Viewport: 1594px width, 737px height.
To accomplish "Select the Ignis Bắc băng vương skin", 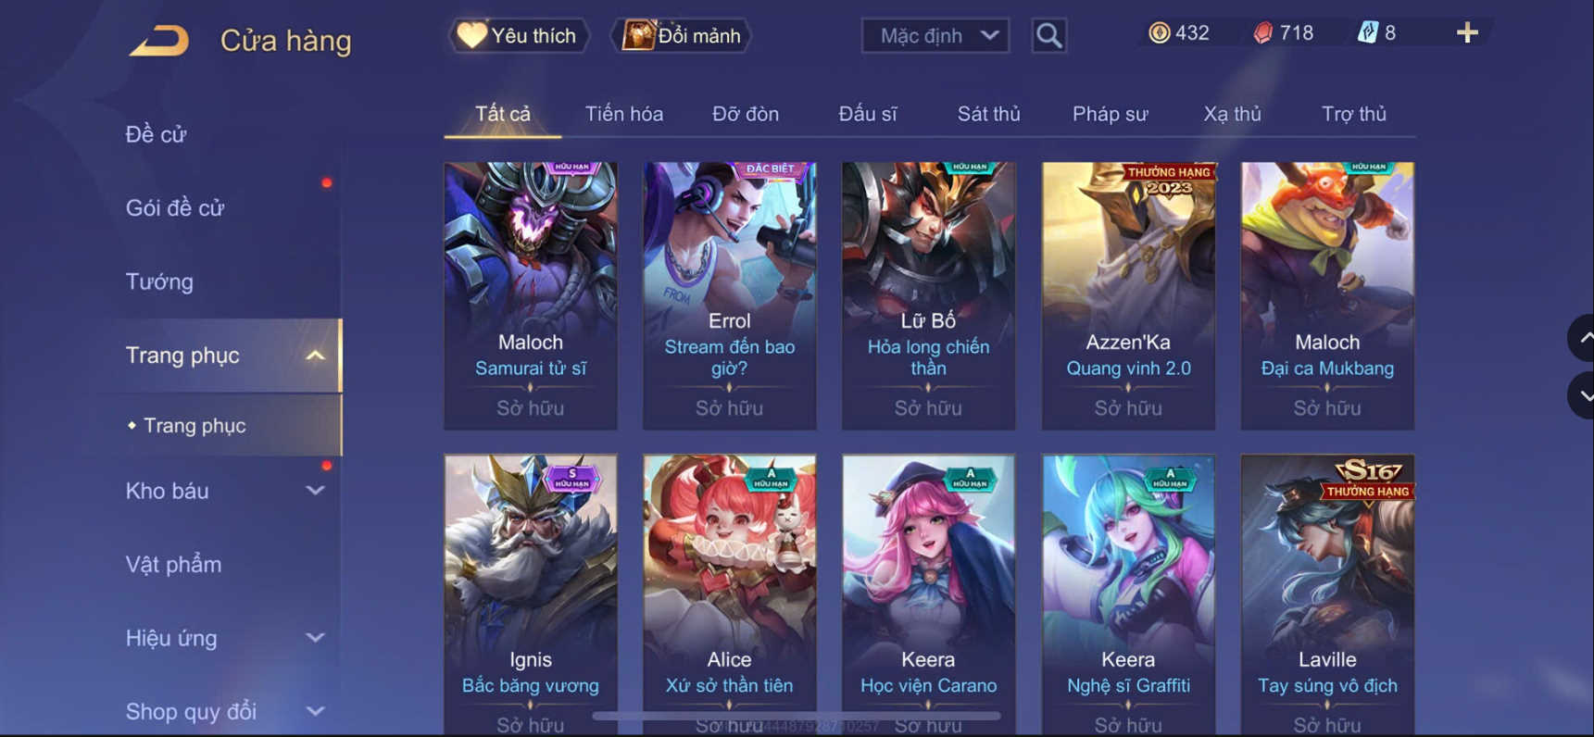I will tap(531, 594).
